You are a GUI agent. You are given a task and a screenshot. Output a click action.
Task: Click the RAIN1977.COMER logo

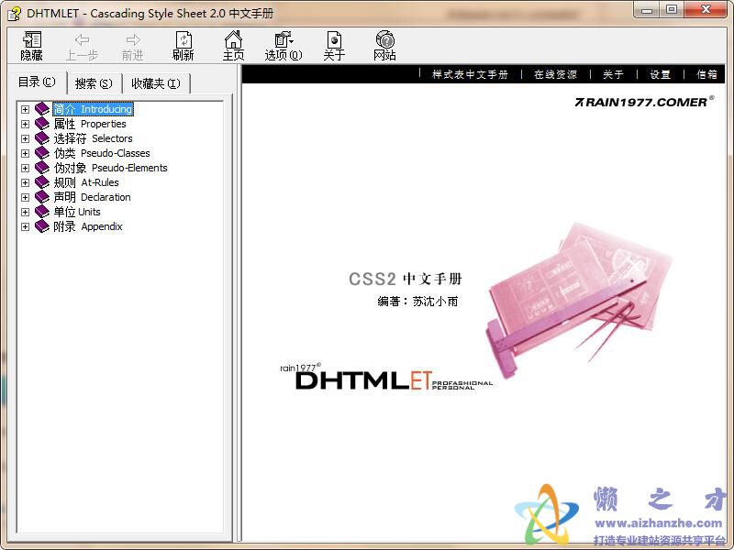[644, 102]
